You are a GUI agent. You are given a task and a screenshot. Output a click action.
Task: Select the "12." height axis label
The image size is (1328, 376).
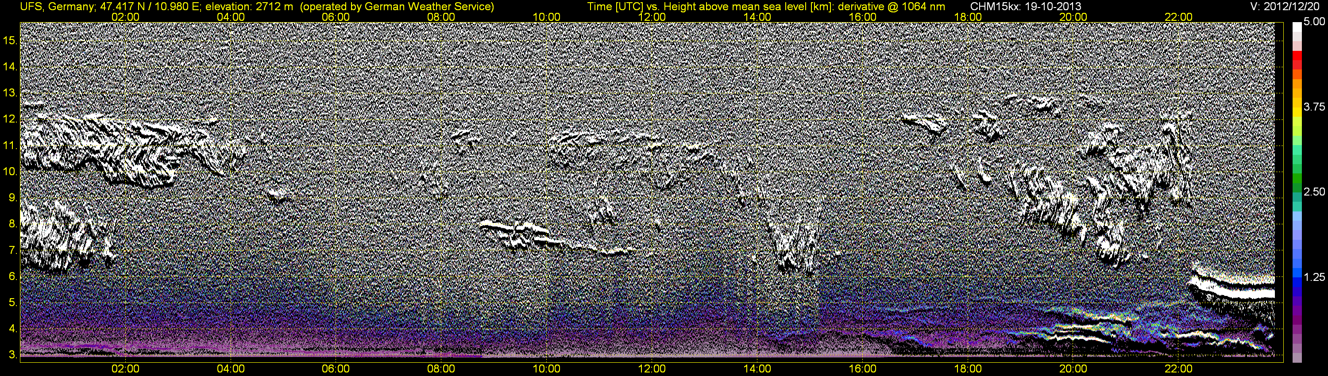tap(10, 119)
